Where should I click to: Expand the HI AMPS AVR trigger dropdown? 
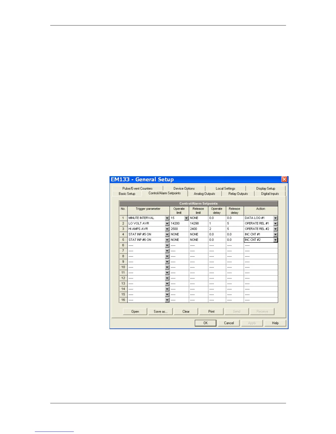pos(167,229)
